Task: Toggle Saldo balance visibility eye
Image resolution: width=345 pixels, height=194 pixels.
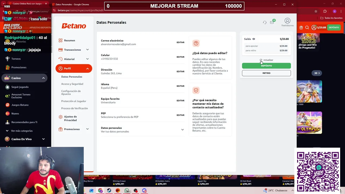Action: click(254, 39)
